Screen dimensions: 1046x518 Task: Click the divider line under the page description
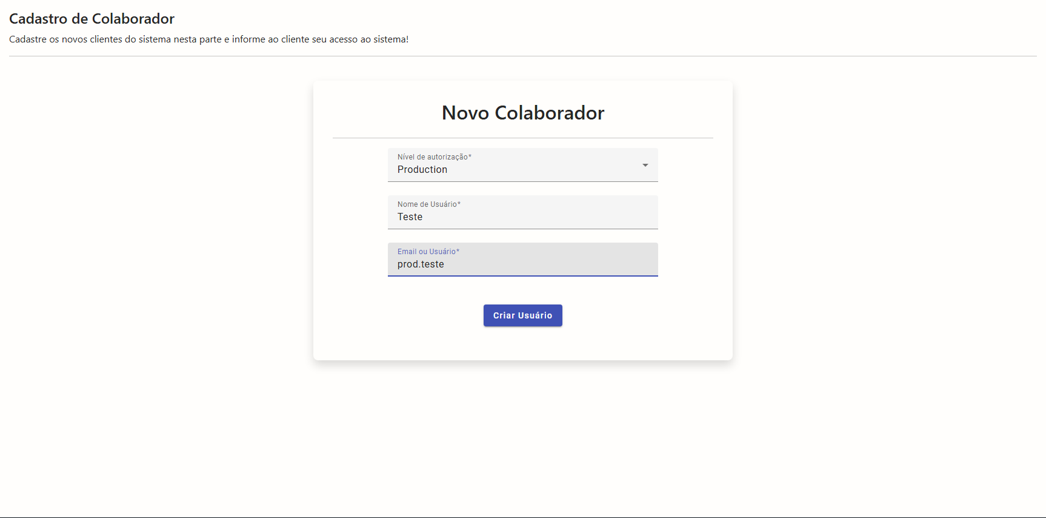522,56
